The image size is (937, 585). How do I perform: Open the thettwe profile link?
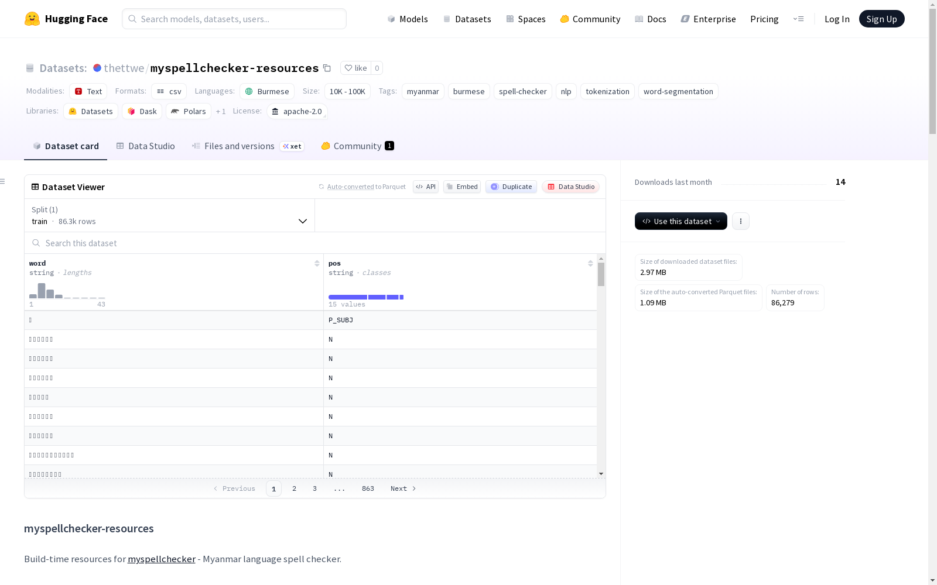click(124, 68)
